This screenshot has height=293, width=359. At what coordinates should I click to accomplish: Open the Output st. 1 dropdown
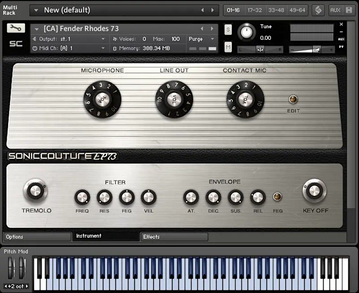pos(103,39)
